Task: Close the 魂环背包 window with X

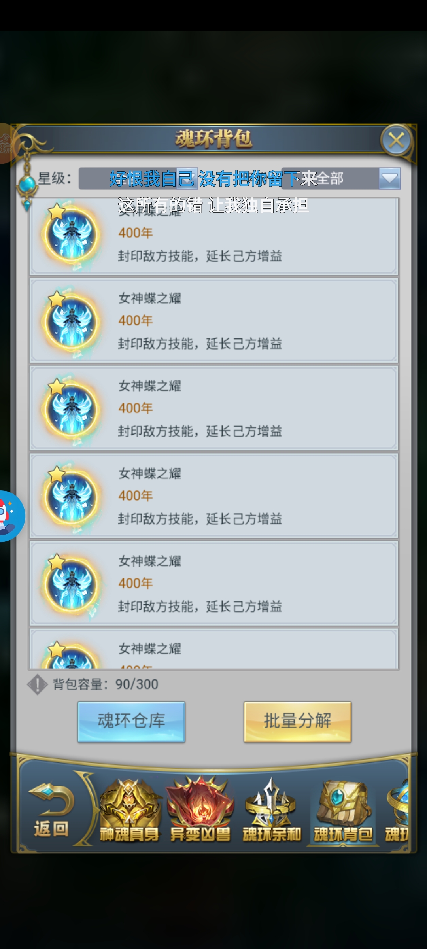Action: pyautogui.click(x=396, y=140)
